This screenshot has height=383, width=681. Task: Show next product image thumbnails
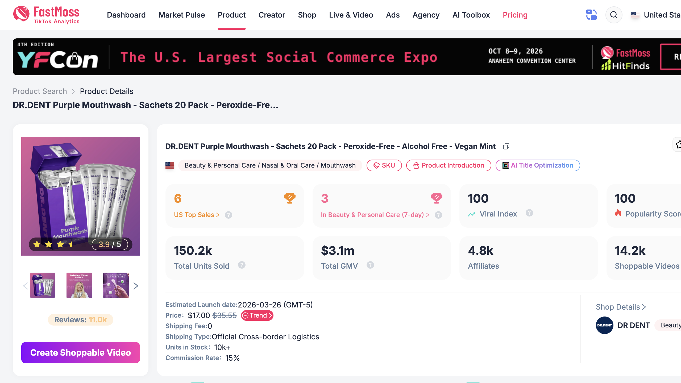tap(136, 286)
